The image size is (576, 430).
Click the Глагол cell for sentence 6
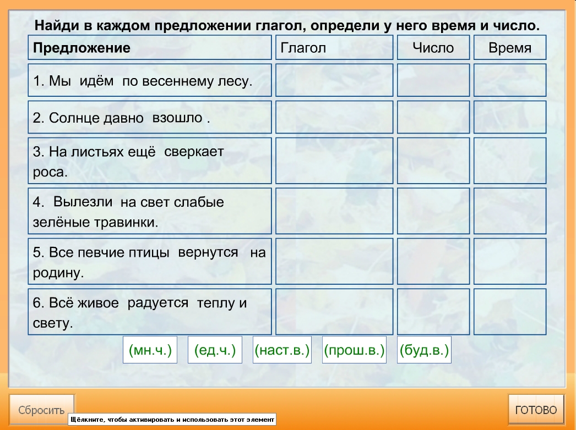[334, 312]
